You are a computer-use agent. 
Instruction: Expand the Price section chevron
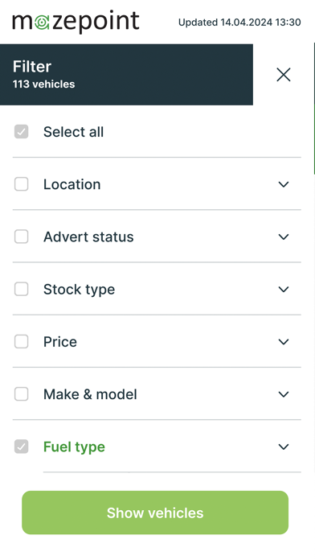click(284, 342)
